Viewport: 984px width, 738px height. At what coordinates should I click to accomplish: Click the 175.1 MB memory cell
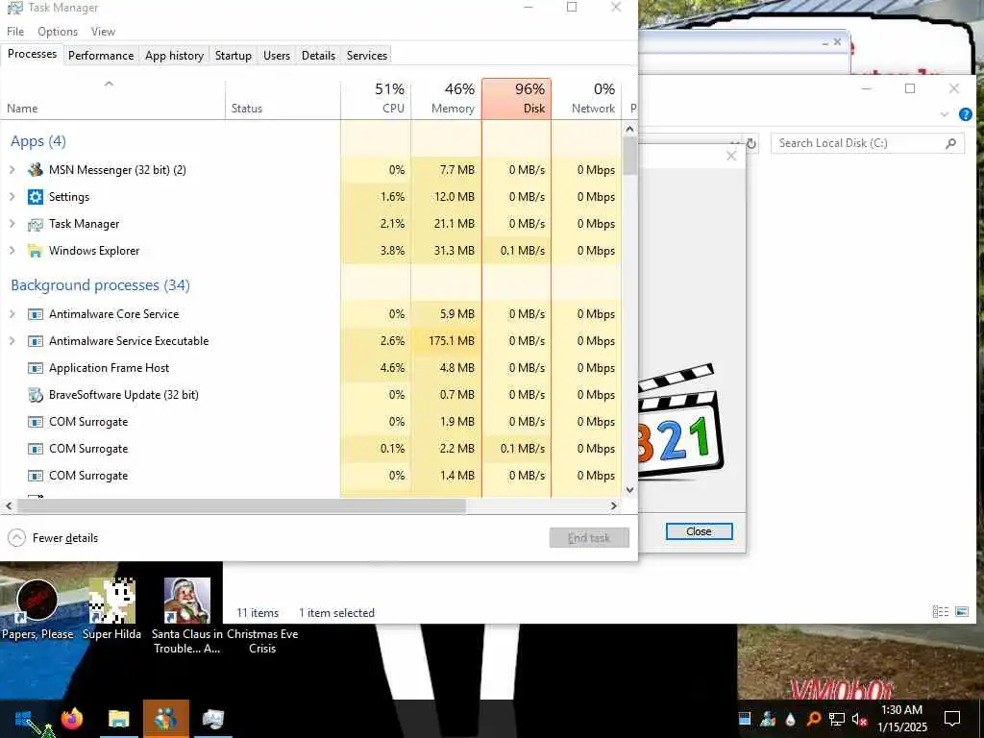coord(446,341)
